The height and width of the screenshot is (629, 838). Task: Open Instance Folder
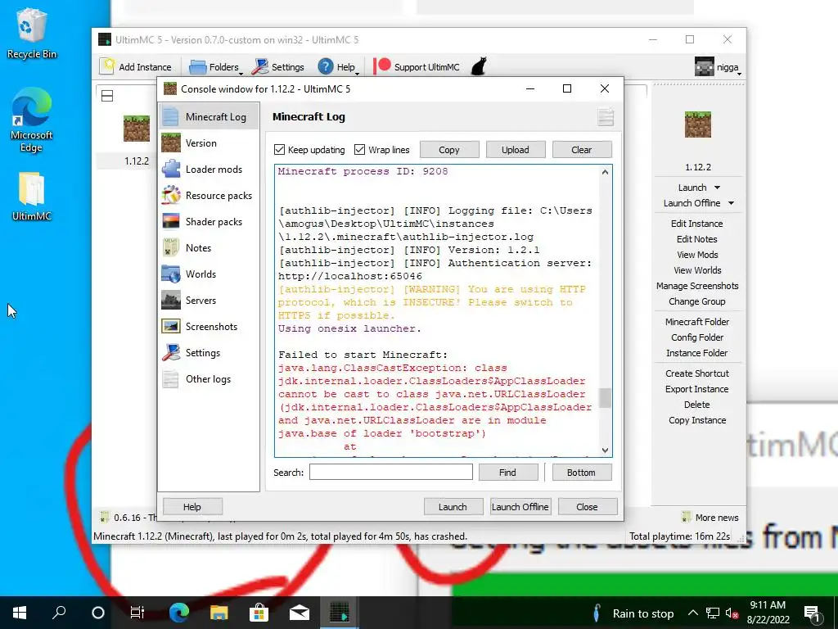pos(697,352)
